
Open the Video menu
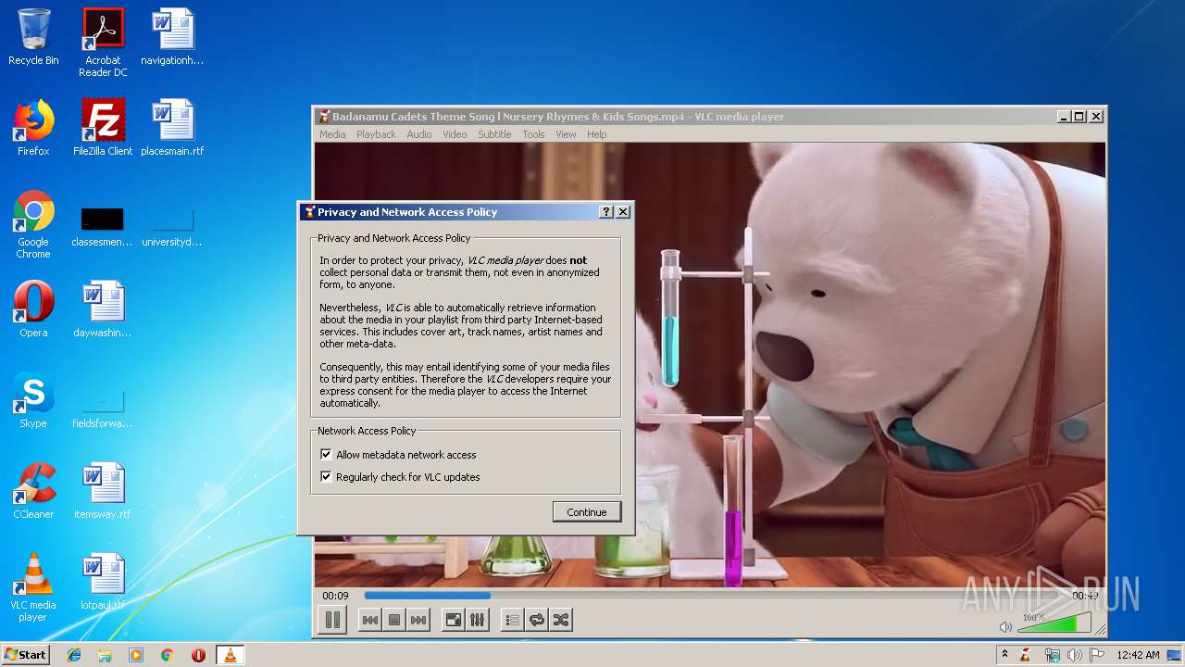point(455,134)
